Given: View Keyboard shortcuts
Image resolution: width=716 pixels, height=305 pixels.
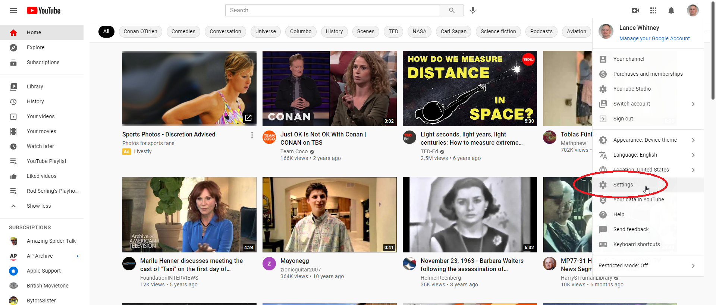Looking at the screenshot, I should [648, 244].
